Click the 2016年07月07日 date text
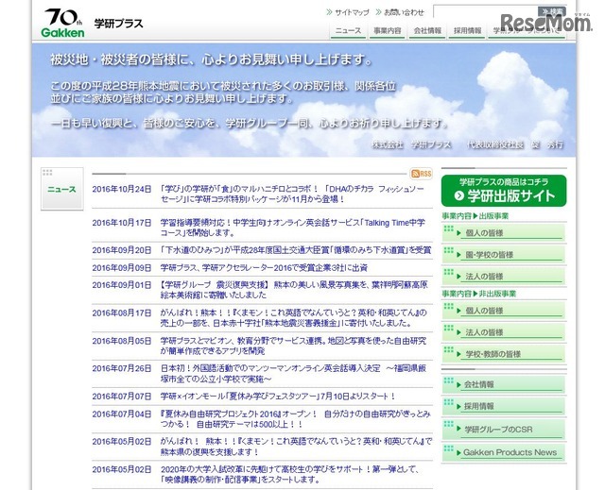 pyautogui.click(x=122, y=397)
